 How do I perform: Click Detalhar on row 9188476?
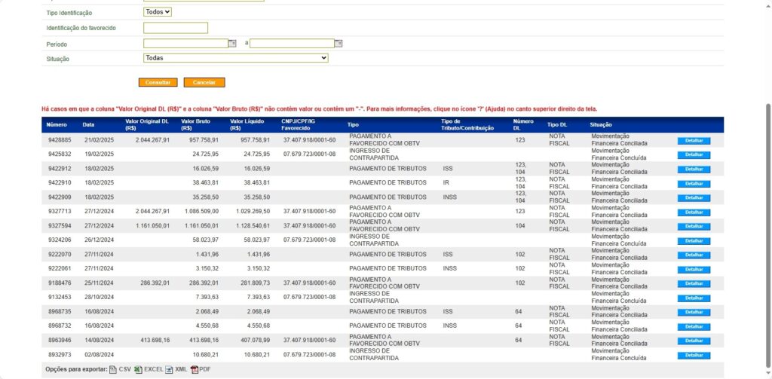coord(693,284)
